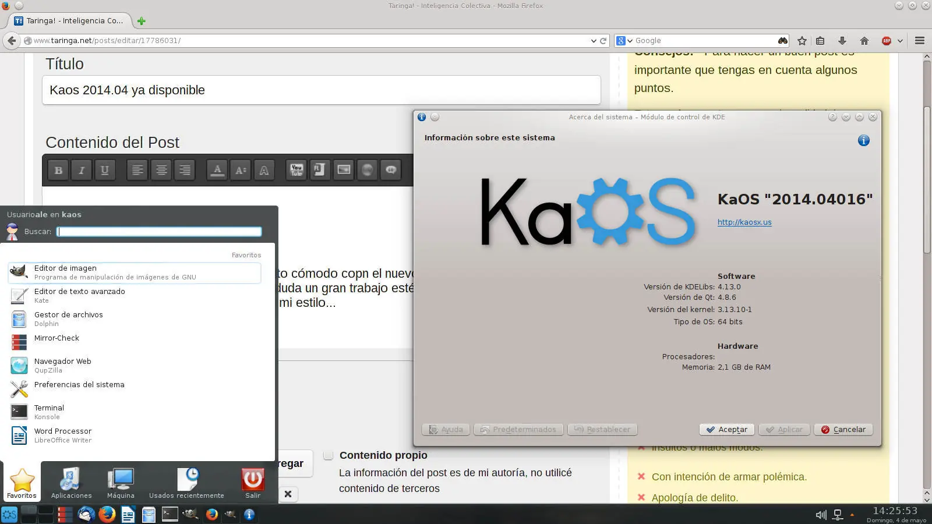Center-align the post text
Screen dimensions: 932x524
click(x=161, y=170)
